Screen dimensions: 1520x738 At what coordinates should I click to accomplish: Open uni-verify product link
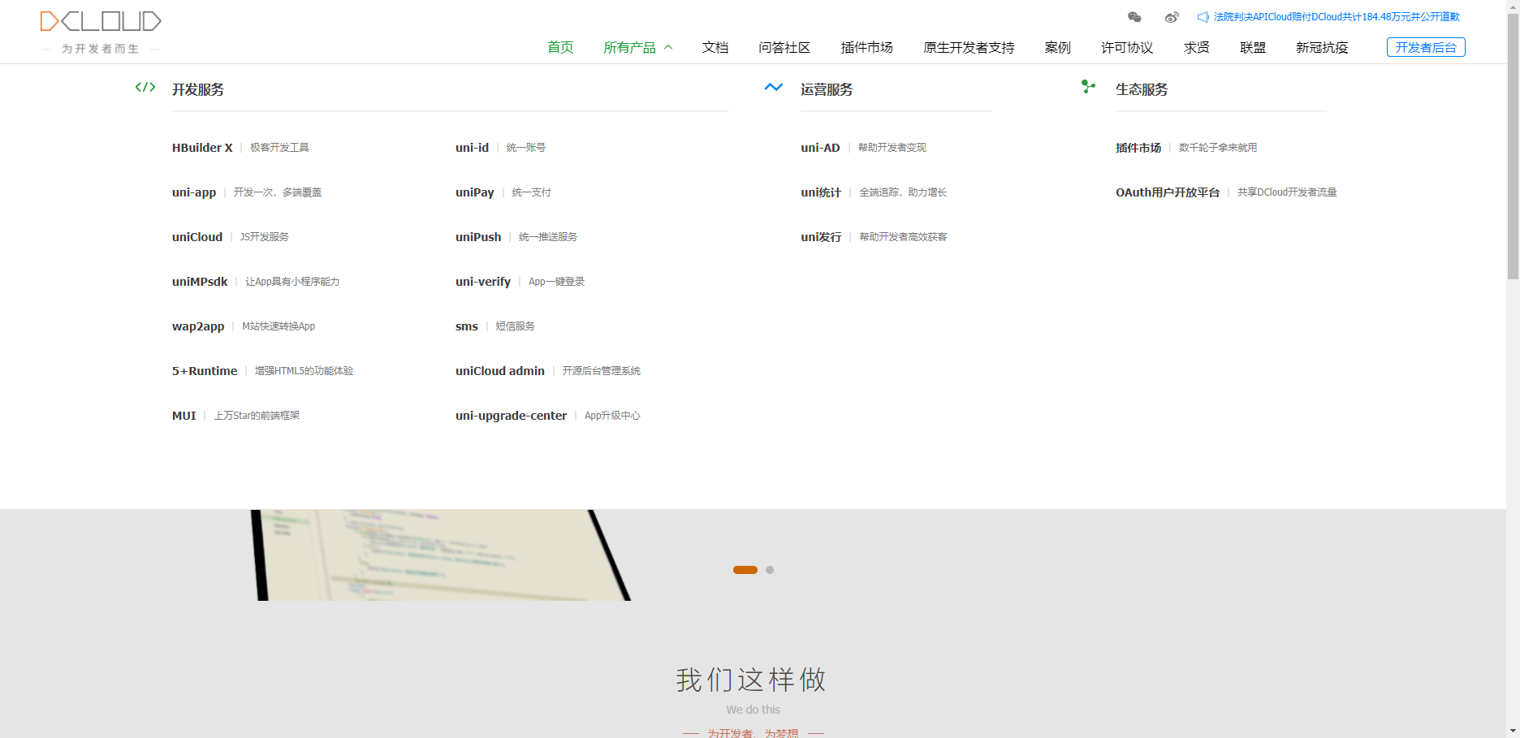(x=483, y=282)
